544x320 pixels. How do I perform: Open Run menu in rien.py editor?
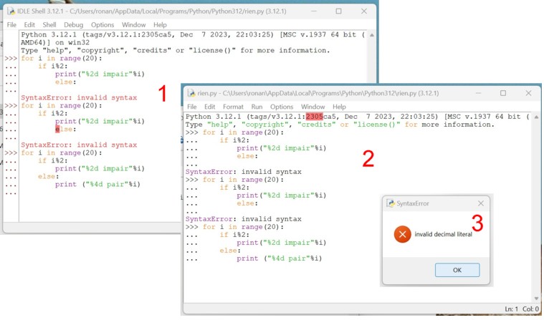tap(257, 107)
